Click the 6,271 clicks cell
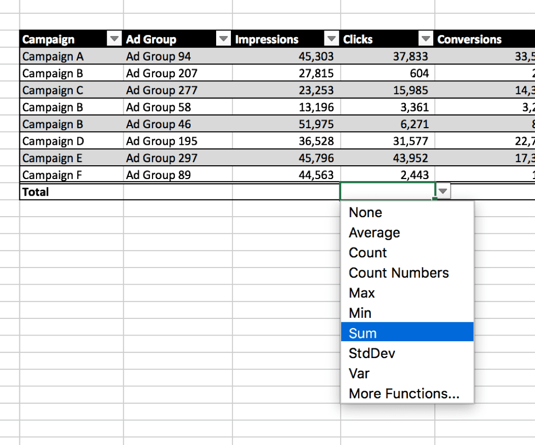This screenshot has width=535, height=445. tap(388, 124)
